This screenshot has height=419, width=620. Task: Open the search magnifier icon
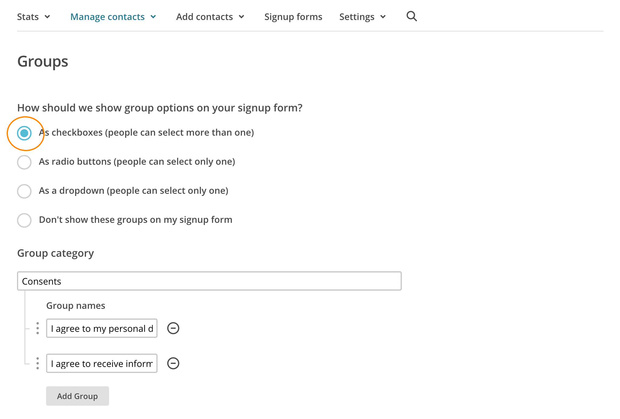pyautogui.click(x=412, y=16)
